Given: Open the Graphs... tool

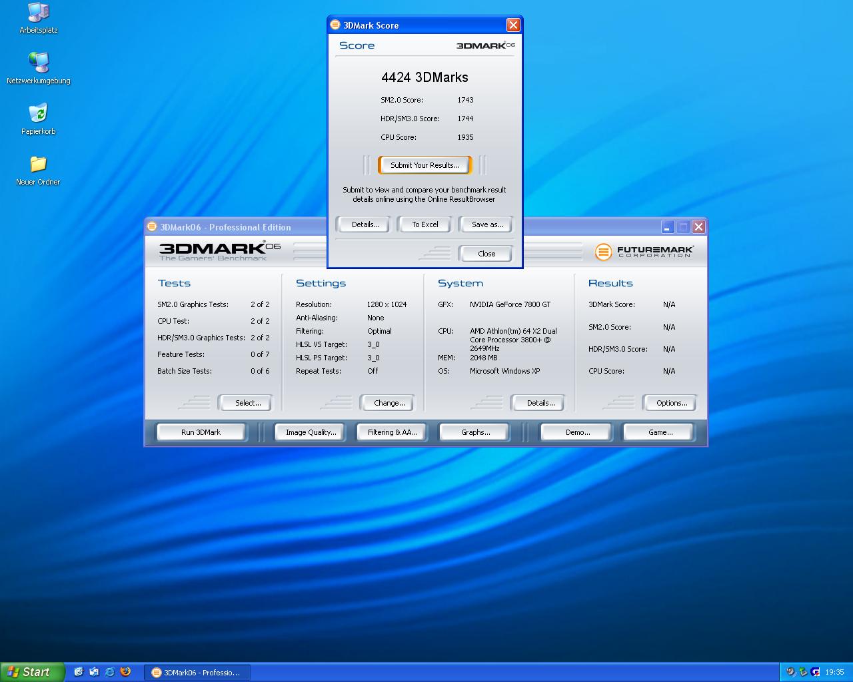Looking at the screenshot, I should pyautogui.click(x=475, y=432).
